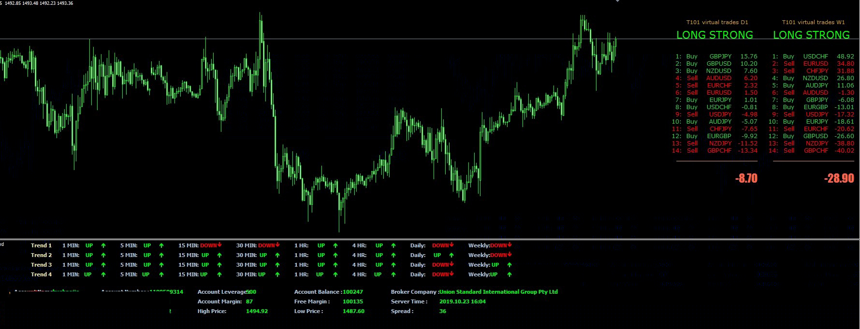Click Trend 3's 4 HR up arrow

(x=394, y=265)
